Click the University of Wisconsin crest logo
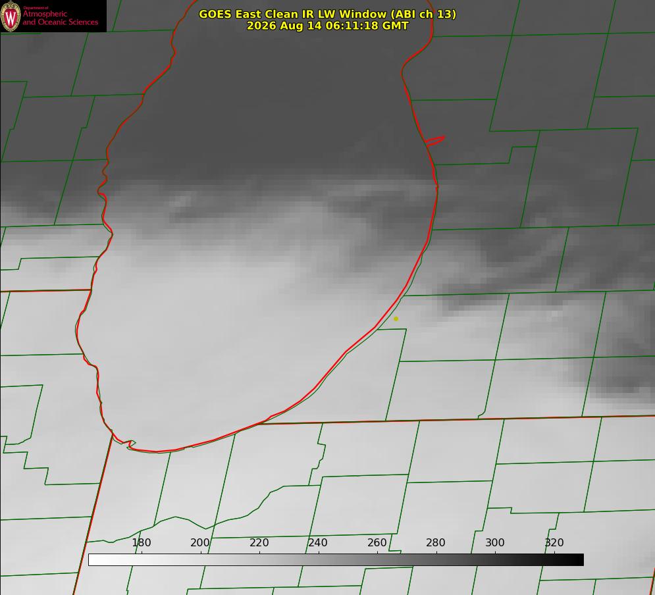Screen dimensions: 655x595 click(x=11, y=16)
